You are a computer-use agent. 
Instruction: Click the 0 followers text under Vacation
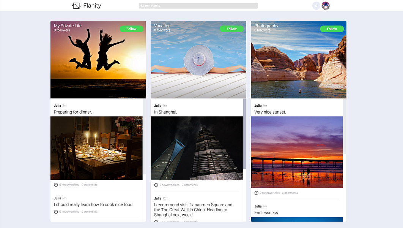point(162,30)
